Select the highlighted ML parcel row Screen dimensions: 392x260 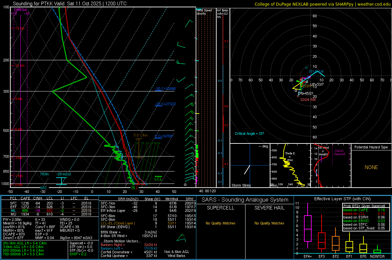pyautogui.click(x=50, y=211)
